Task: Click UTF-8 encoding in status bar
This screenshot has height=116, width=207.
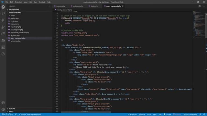Action: (x=149, y=114)
